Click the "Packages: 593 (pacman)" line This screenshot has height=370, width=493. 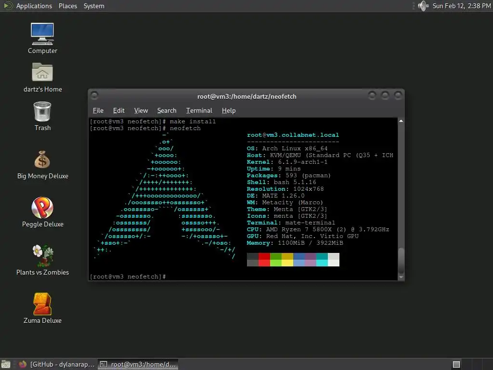(x=289, y=175)
